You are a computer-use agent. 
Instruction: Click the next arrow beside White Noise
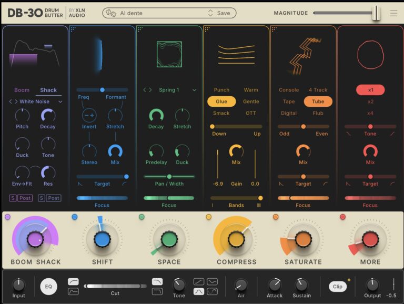click(x=16, y=102)
